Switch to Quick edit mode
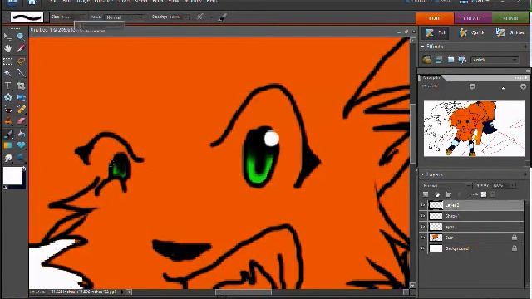Screen dimensions: 532x299 click(x=471, y=33)
